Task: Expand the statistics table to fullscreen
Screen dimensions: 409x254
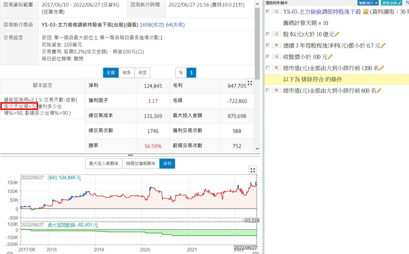Action: (x=250, y=83)
